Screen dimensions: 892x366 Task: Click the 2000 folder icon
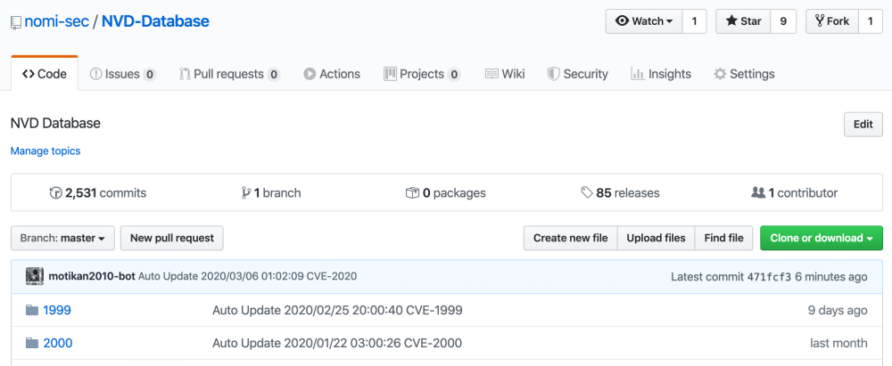click(x=32, y=343)
